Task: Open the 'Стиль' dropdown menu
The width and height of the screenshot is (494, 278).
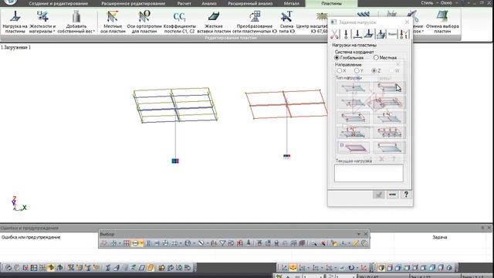Action: tap(429, 3)
